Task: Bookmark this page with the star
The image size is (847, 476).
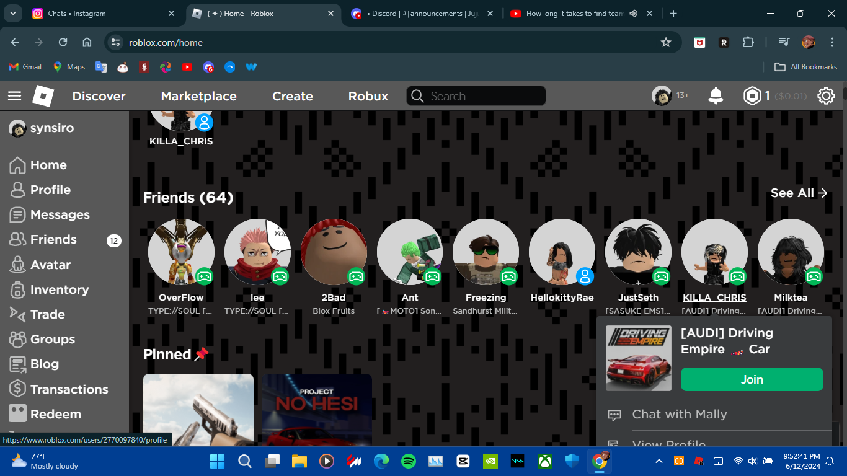Action: 666,42
